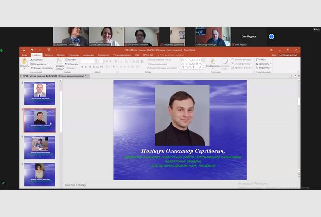Image resolution: width=321 pixels, height=217 pixels.
Task: Select the triangle shape in shapes gallery
Action: (x=183, y=64)
